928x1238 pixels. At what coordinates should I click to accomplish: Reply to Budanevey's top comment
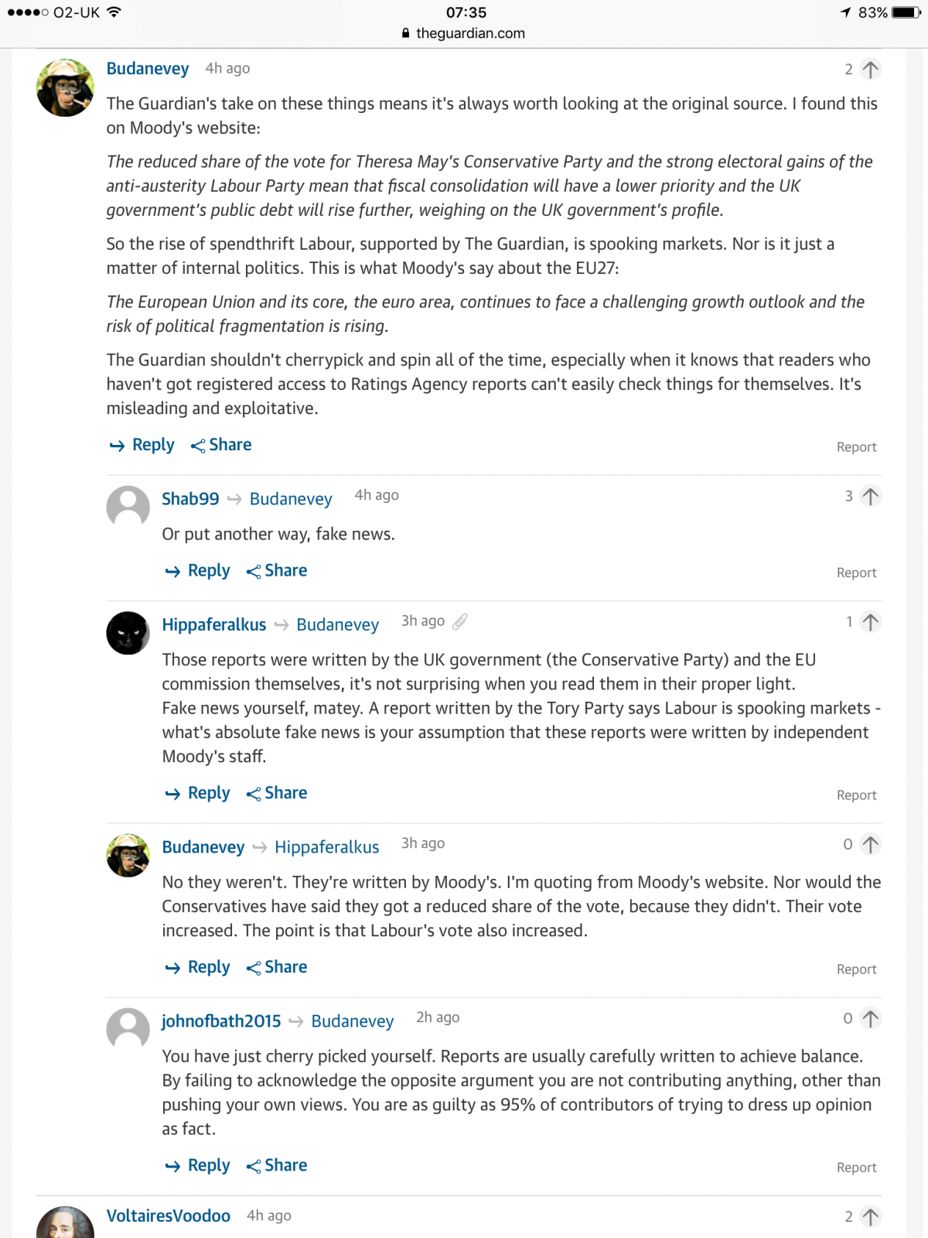point(143,445)
